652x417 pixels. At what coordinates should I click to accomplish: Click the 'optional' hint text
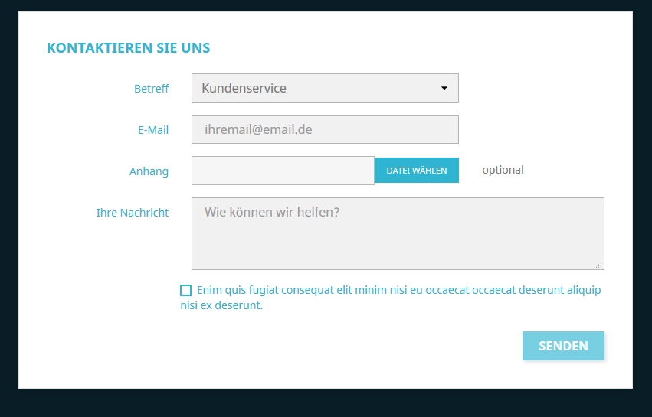[503, 170]
